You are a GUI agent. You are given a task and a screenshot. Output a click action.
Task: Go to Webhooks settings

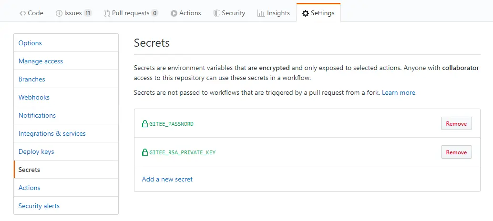coord(34,97)
